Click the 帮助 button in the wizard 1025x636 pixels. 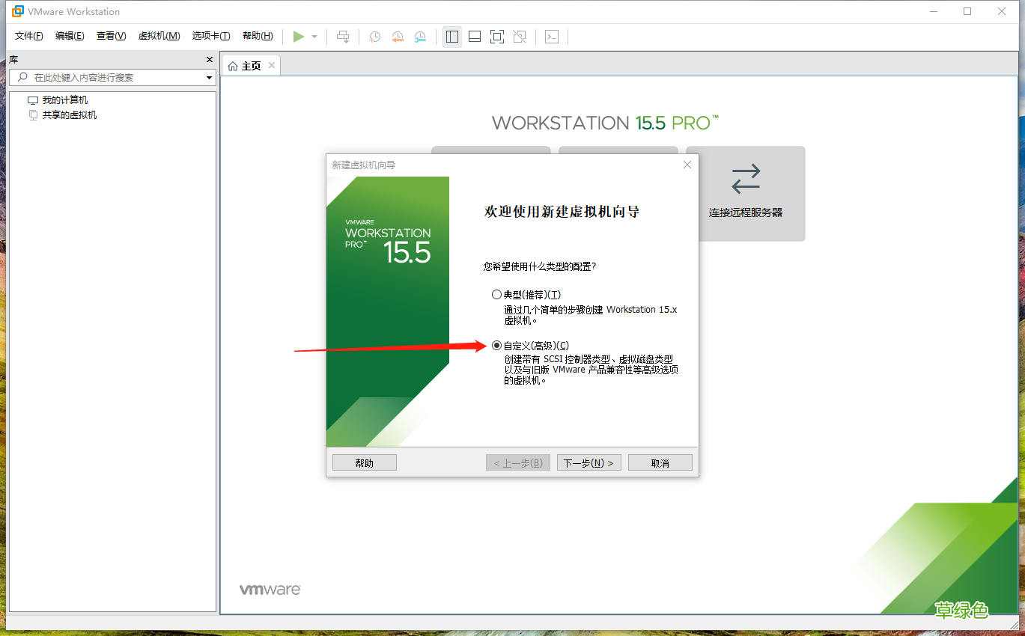pos(364,462)
